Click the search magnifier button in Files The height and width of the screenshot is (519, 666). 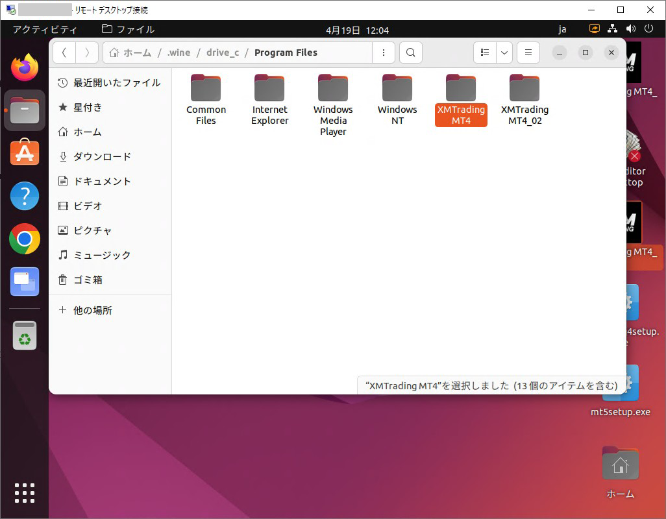(x=410, y=53)
